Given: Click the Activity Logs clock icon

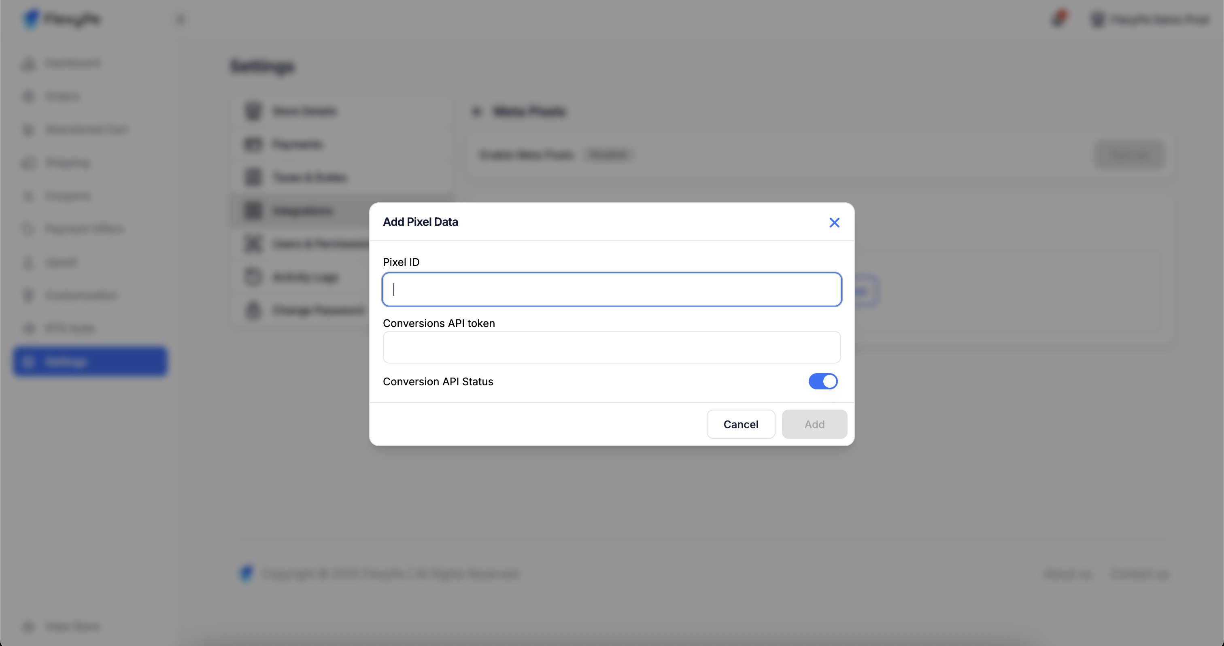Looking at the screenshot, I should pos(253,277).
